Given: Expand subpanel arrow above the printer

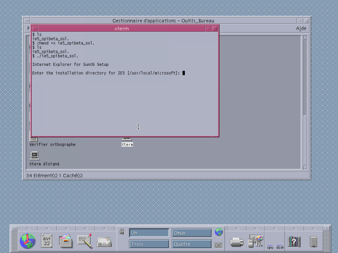Looking at the screenshot, I should point(237,228).
